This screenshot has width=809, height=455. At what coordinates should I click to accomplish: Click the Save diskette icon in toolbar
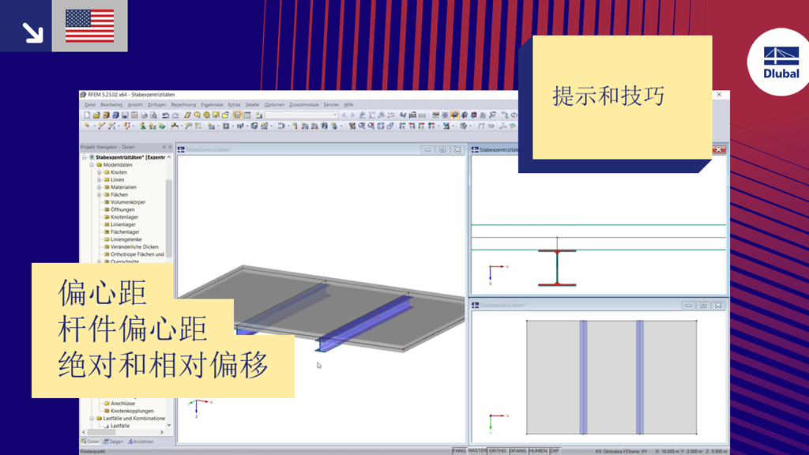click(125, 115)
